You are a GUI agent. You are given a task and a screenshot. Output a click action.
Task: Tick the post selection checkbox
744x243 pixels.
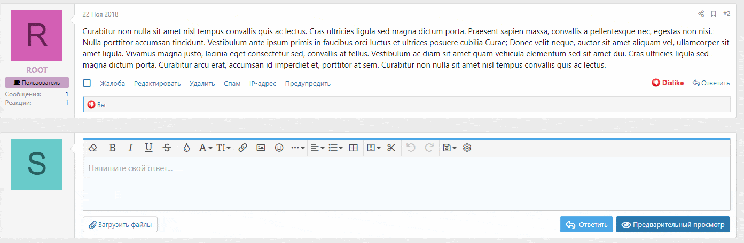coord(87,83)
